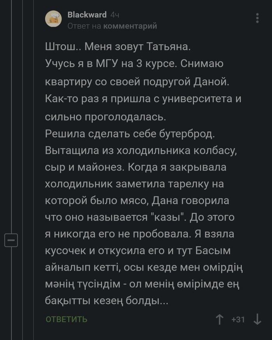Image resolution: width=272 pixels, height=340 pixels.
Task: Click the thread line nearest the comment text
Action: pyautogui.click(x=33, y=117)
